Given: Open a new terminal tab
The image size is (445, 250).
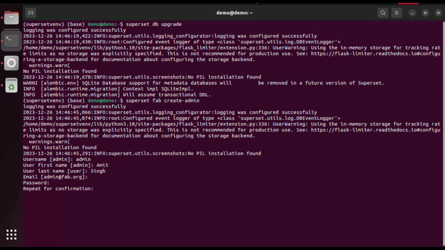Looking at the screenshot, I should [30, 13].
